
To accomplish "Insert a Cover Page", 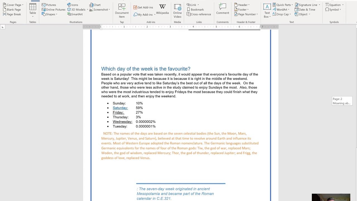I will coord(13,5).
